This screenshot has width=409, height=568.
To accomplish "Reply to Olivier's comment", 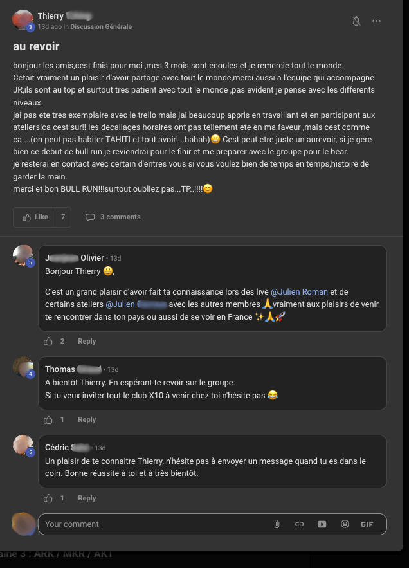I will (x=87, y=342).
